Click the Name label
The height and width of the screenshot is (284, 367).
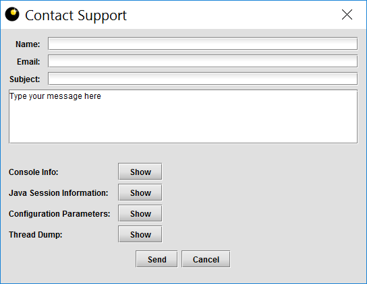(28, 44)
